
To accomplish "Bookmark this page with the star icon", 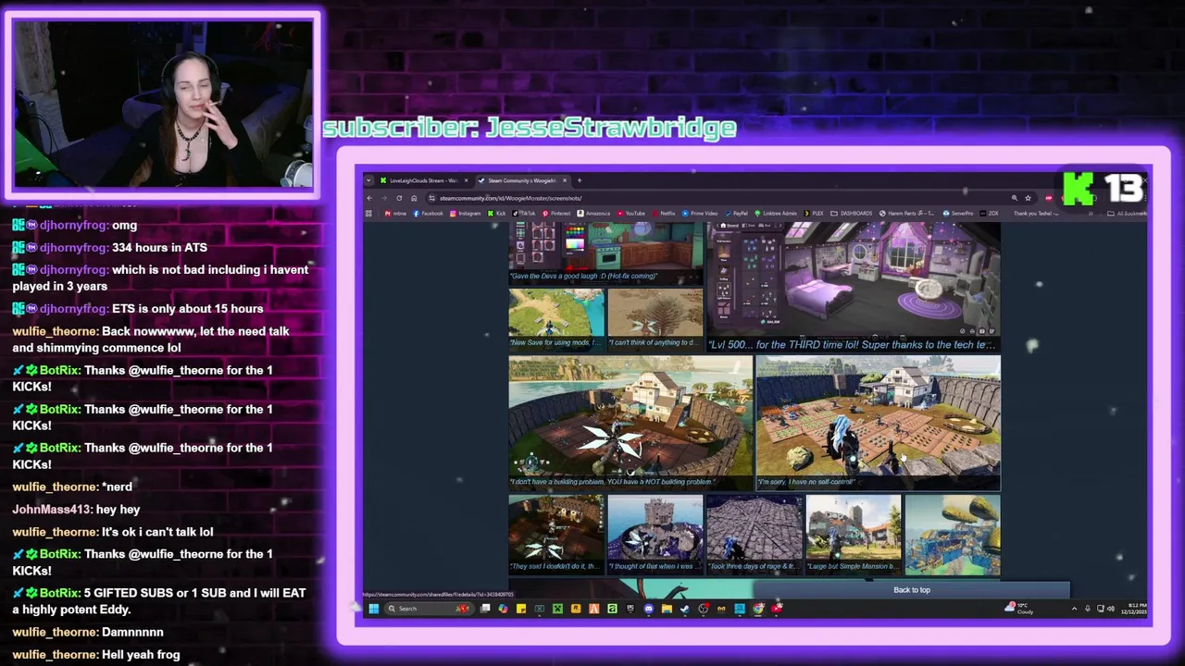I will pyautogui.click(x=1028, y=198).
